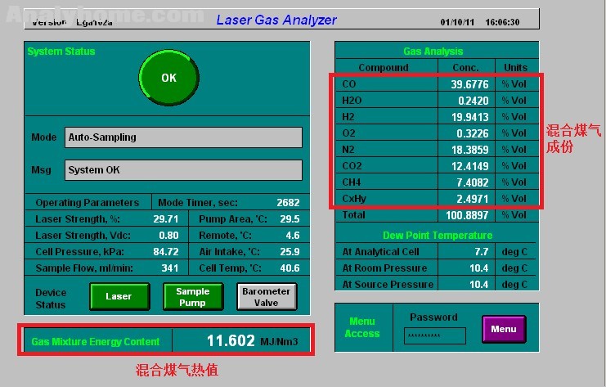Click the Sample Flow value 341
The height and width of the screenshot is (387, 606).
169,268
